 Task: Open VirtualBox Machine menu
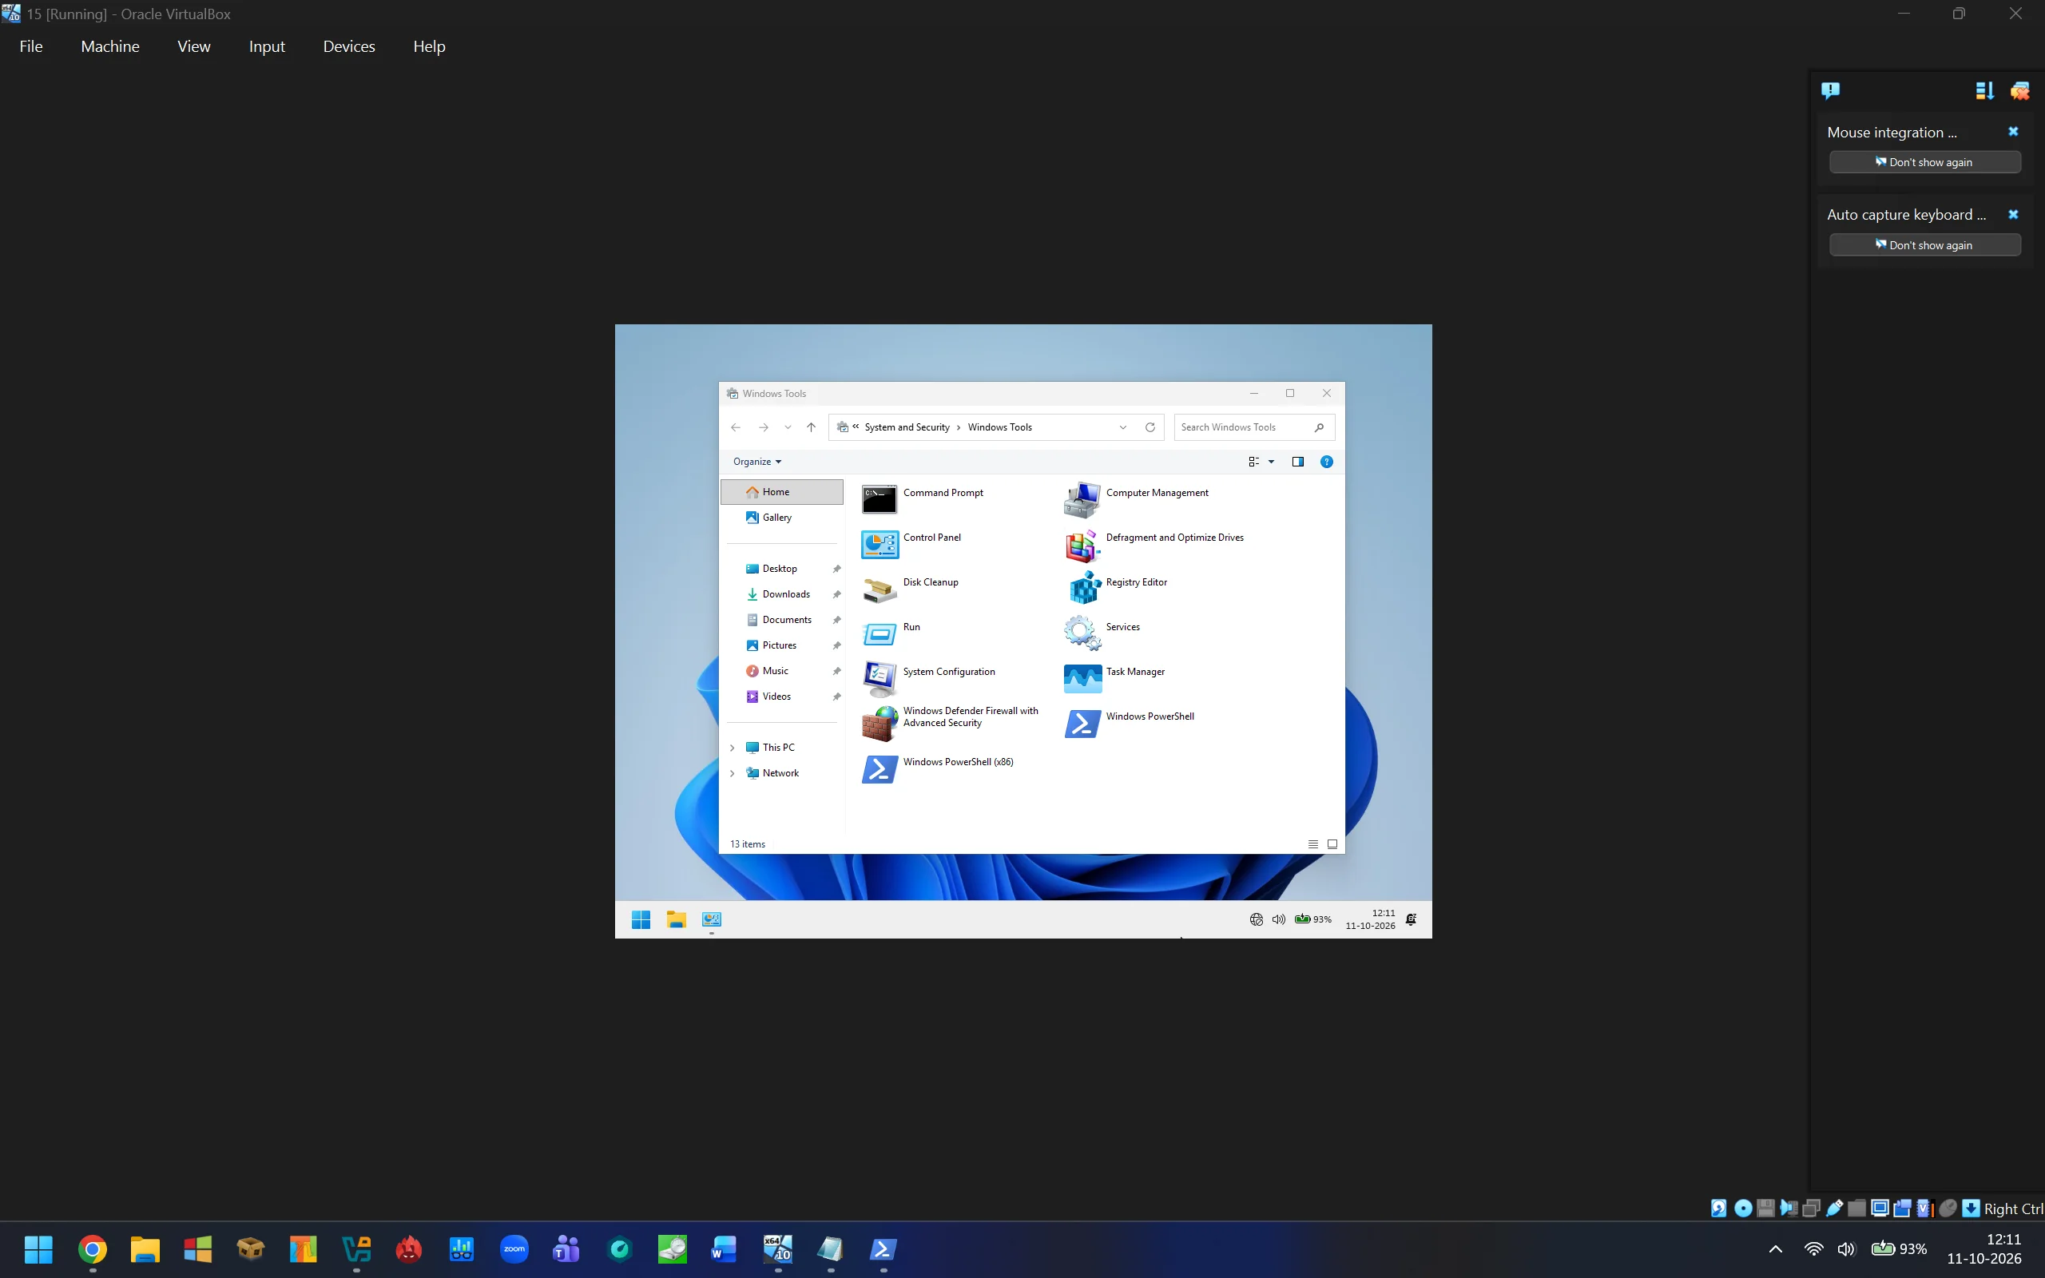click(x=110, y=46)
